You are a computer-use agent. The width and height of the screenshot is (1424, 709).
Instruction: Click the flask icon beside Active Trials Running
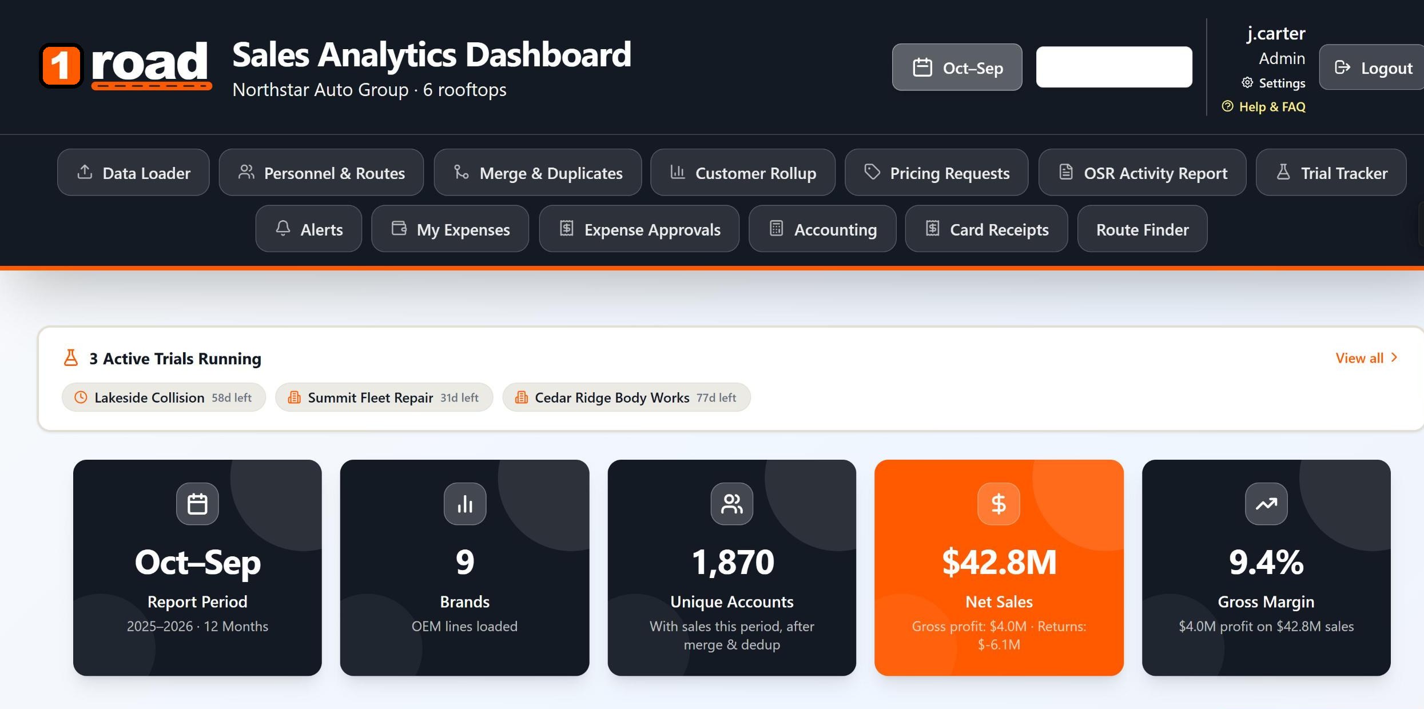pyautogui.click(x=71, y=358)
